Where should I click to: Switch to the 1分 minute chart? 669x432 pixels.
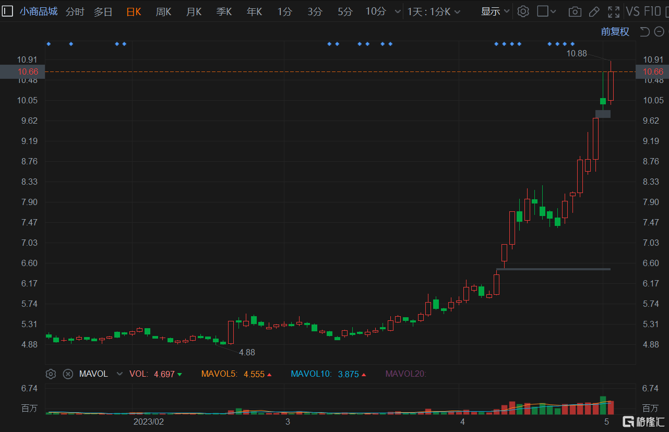(284, 11)
